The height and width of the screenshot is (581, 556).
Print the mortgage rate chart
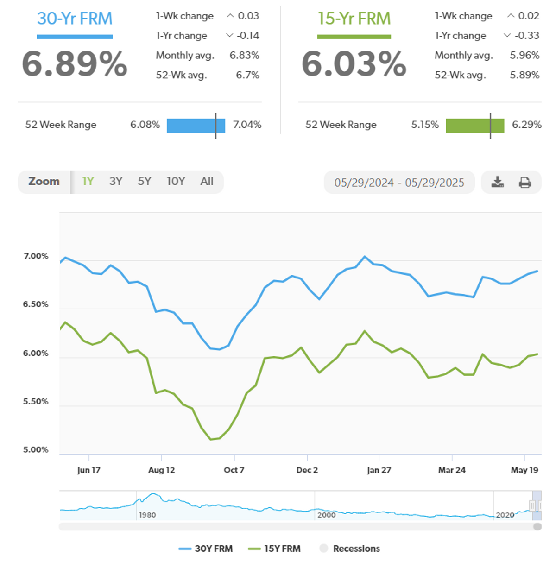click(x=525, y=182)
